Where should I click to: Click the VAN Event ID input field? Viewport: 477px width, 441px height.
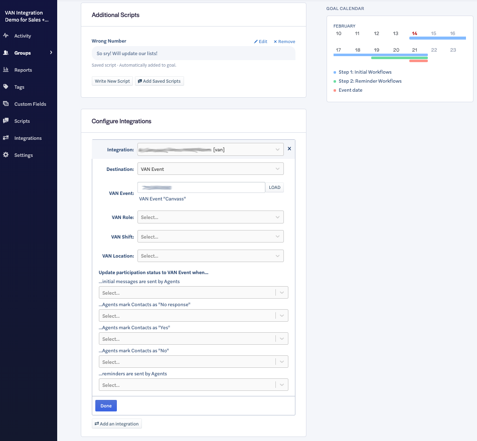(x=201, y=187)
